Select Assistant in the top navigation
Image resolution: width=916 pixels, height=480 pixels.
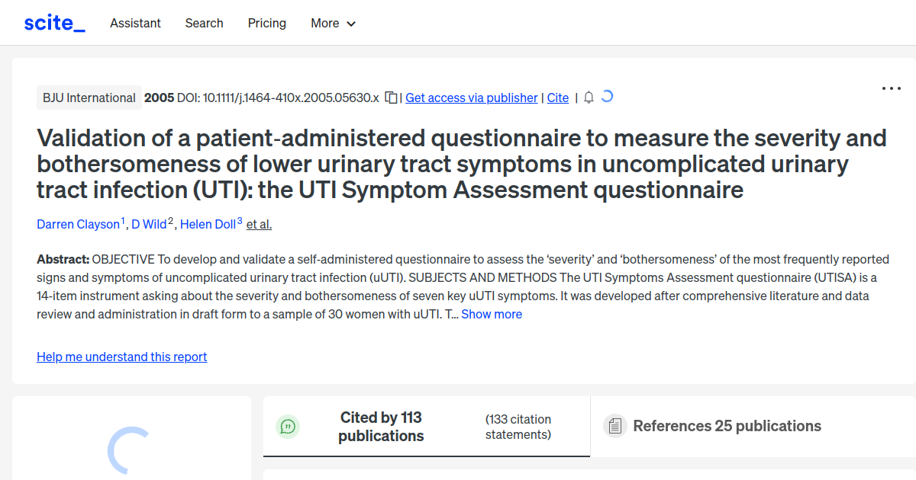click(135, 24)
